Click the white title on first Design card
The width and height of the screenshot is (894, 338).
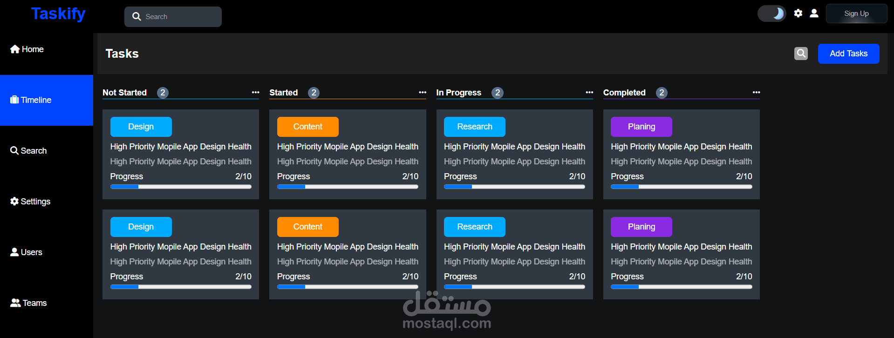[181, 147]
